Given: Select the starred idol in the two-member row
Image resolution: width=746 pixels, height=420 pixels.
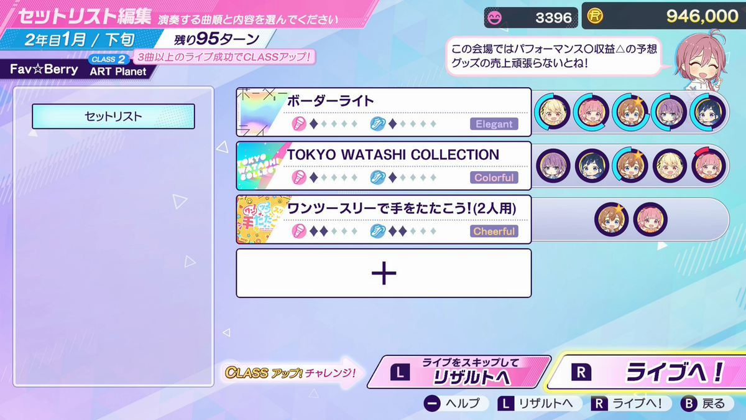Looking at the screenshot, I should [612, 220].
